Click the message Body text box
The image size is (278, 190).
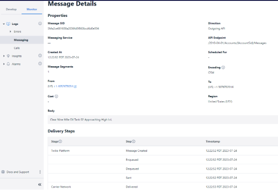pos(163,120)
